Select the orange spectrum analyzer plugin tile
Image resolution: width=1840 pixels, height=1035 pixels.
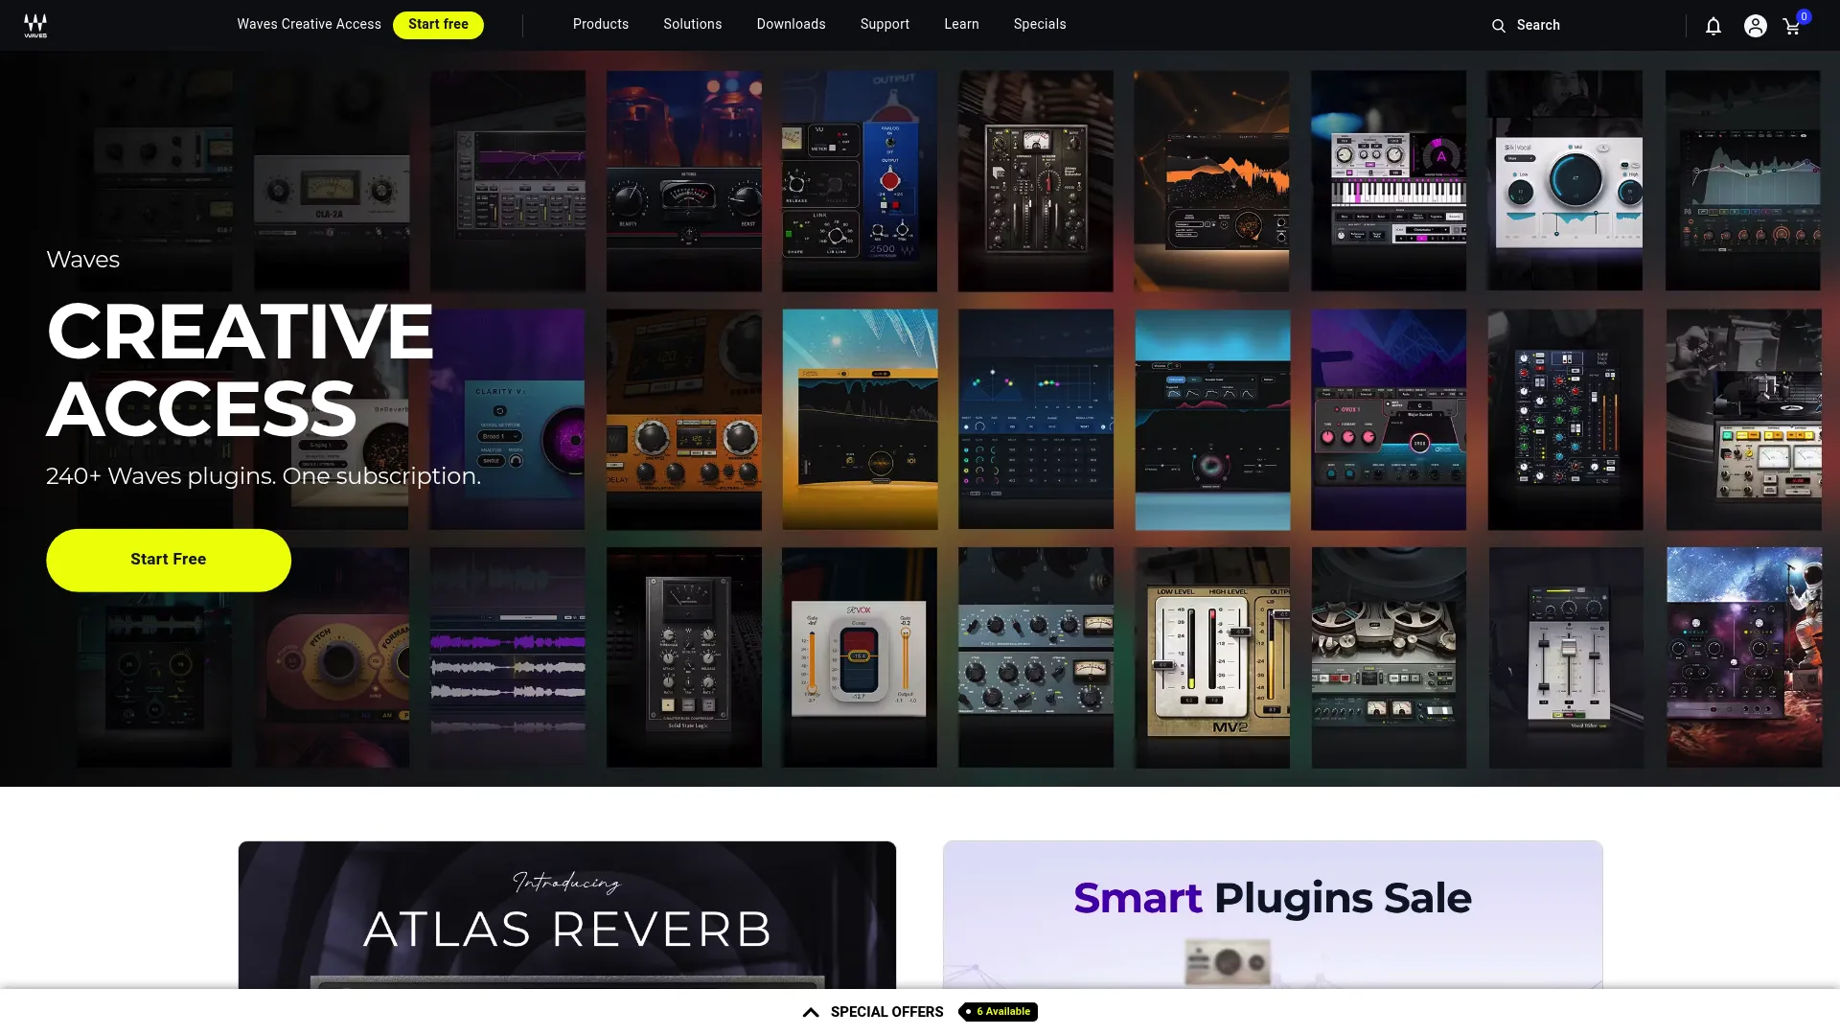click(x=1212, y=181)
